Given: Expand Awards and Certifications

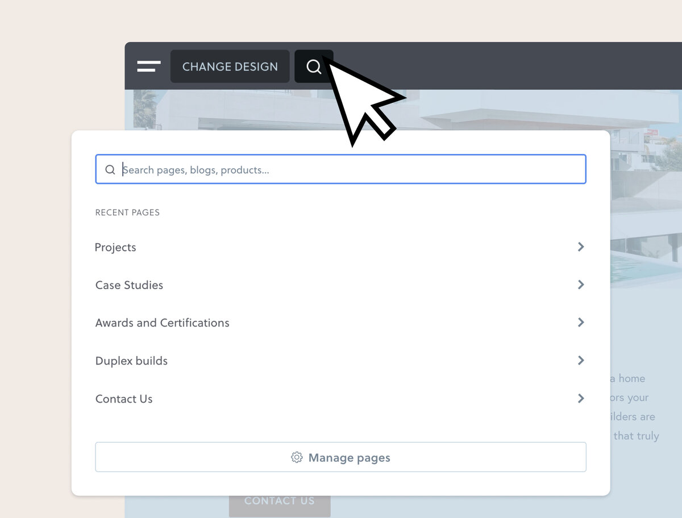Looking at the screenshot, I should 580,323.
